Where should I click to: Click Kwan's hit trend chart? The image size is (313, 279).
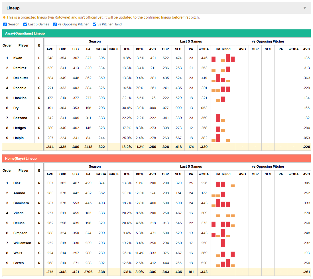pyautogui.click(x=223, y=58)
